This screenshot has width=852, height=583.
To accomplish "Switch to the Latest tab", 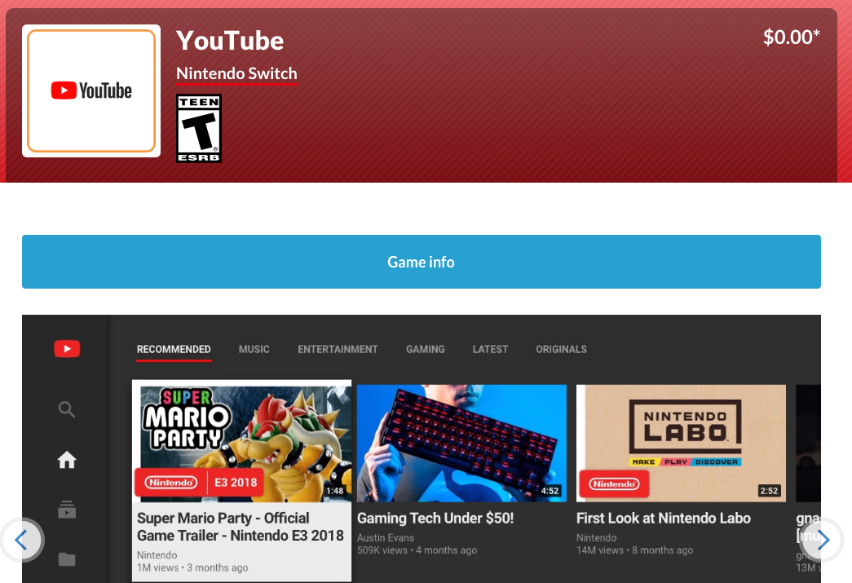I will [x=490, y=349].
